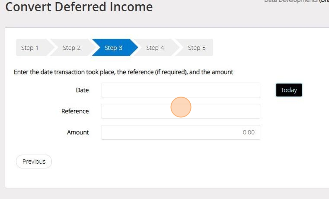
Task: Go to the Step-1 wizard tab
Action: coord(30,48)
